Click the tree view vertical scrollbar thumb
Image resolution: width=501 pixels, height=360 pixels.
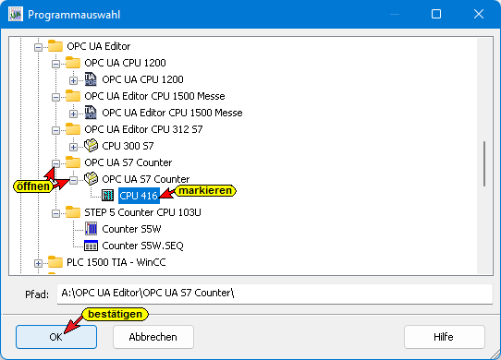[484, 163]
